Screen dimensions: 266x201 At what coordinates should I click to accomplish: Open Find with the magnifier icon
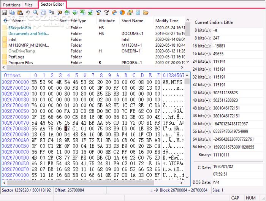35,13
